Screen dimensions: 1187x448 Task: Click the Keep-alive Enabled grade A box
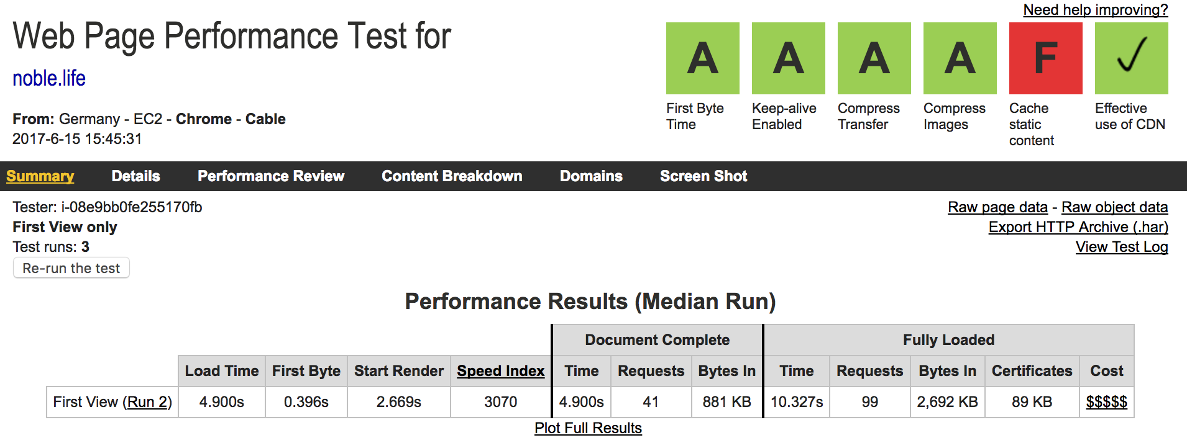(x=788, y=58)
